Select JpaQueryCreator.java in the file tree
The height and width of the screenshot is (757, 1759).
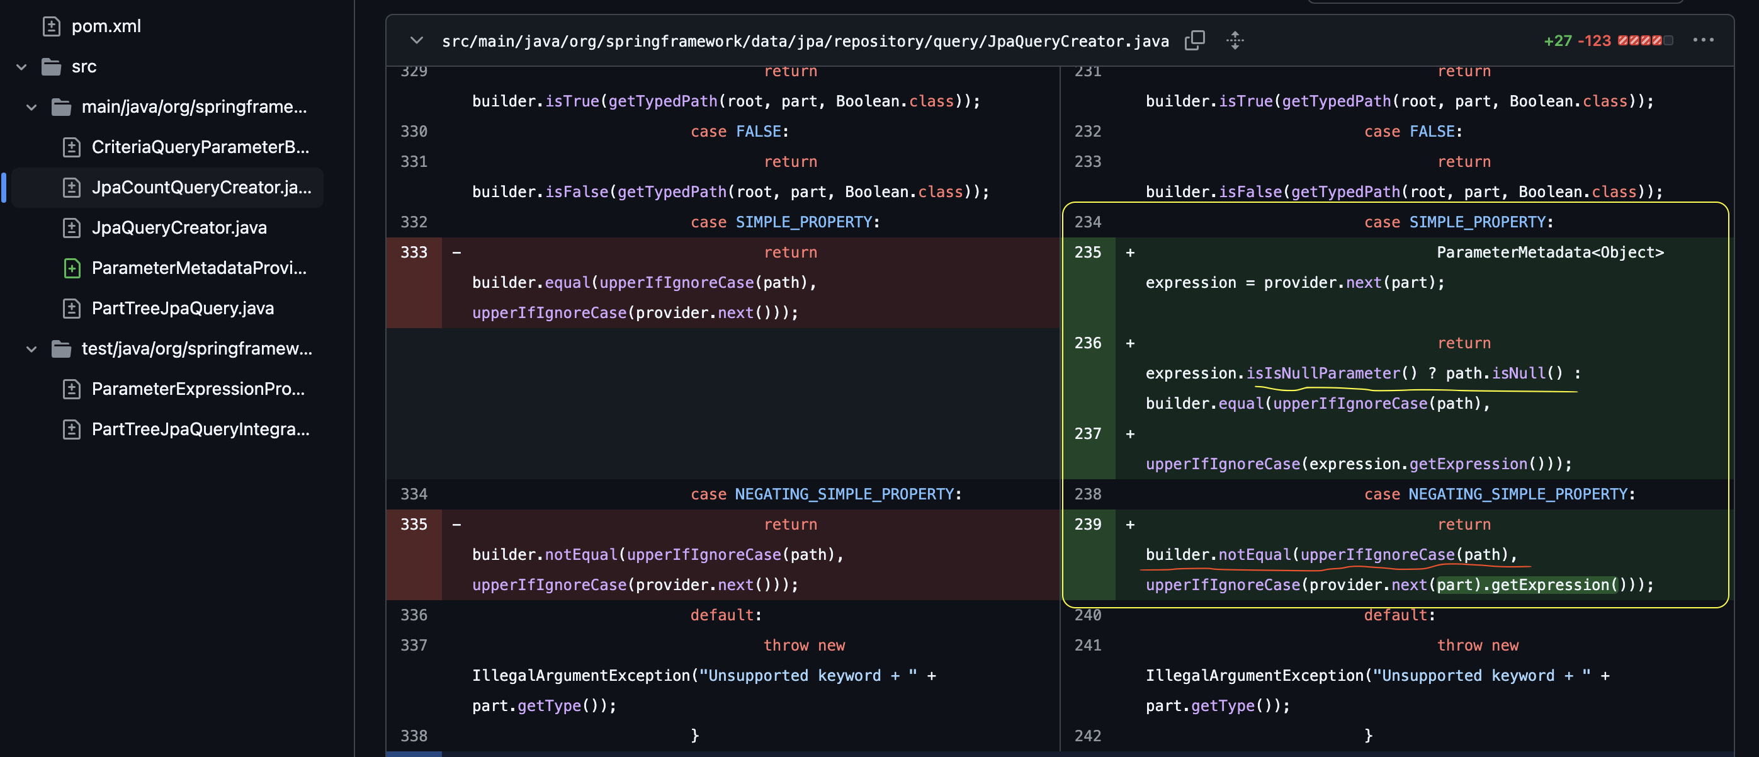[x=179, y=227]
